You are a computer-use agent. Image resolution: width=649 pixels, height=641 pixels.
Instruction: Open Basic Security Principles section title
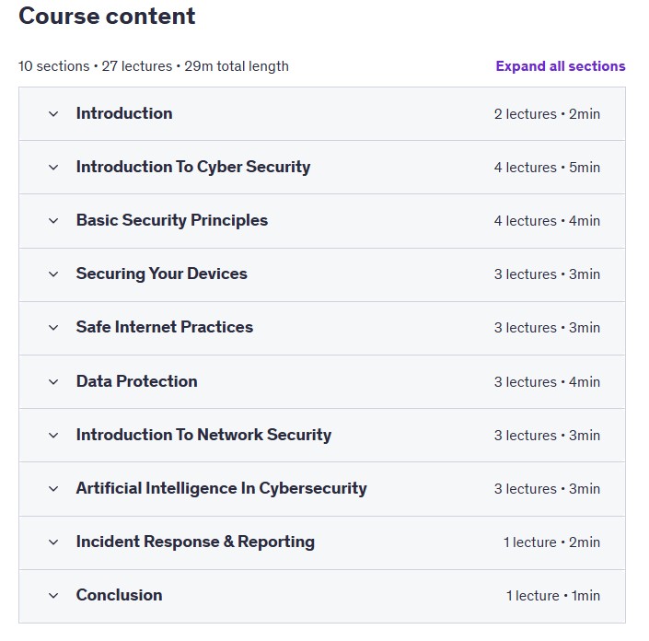[172, 220]
